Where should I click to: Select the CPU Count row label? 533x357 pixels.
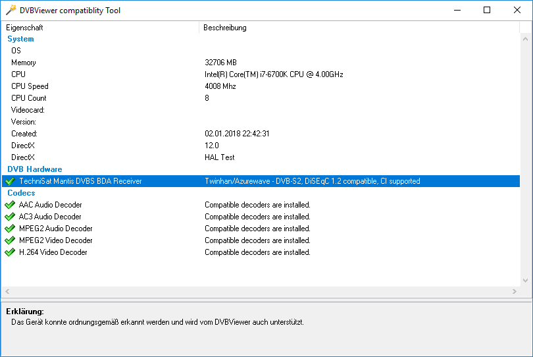pos(29,98)
